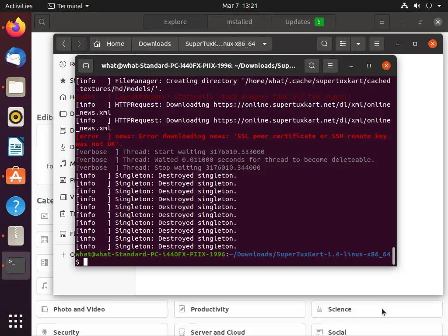Open Other Locations plus icon in Files sidebar
The width and height of the screenshot is (448, 336).
click(63, 255)
